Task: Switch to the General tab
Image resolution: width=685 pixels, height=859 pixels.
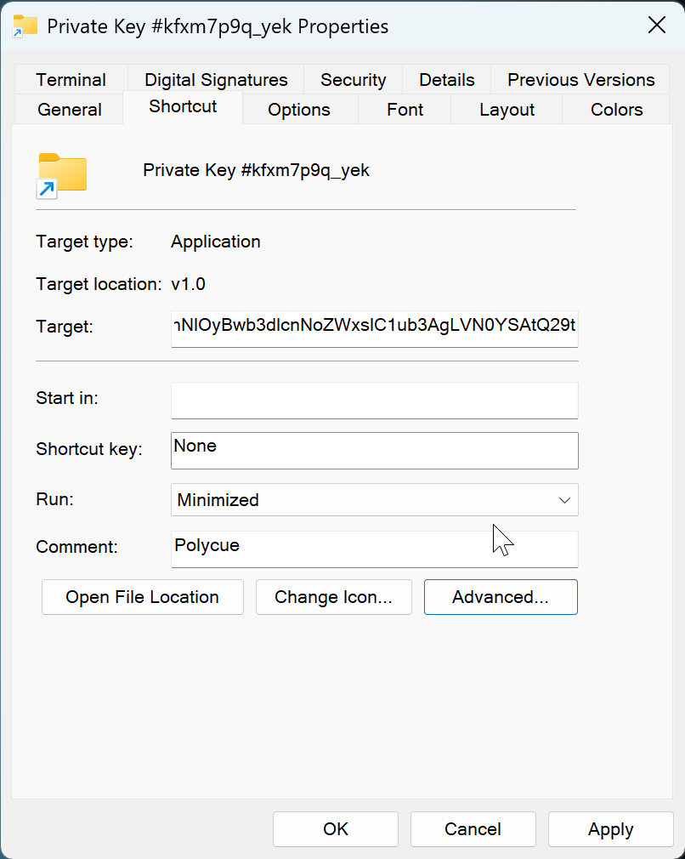Action: click(x=70, y=110)
